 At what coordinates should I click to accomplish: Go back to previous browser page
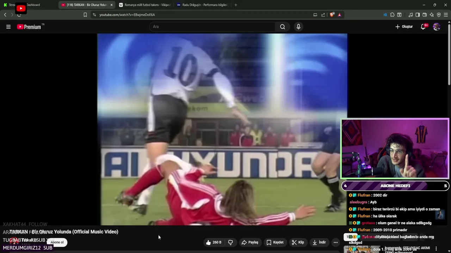pos(5,15)
